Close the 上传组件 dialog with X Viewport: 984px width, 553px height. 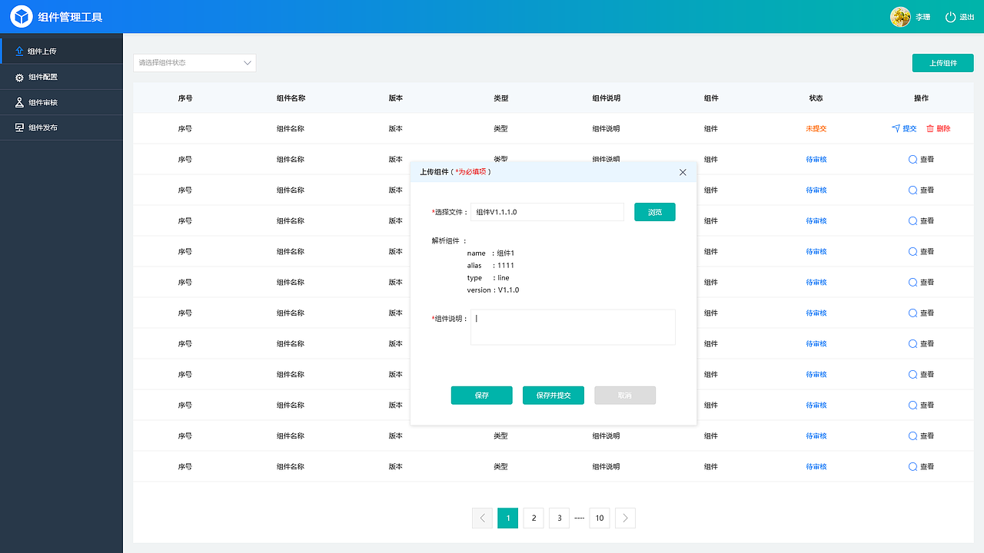coord(683,172)
